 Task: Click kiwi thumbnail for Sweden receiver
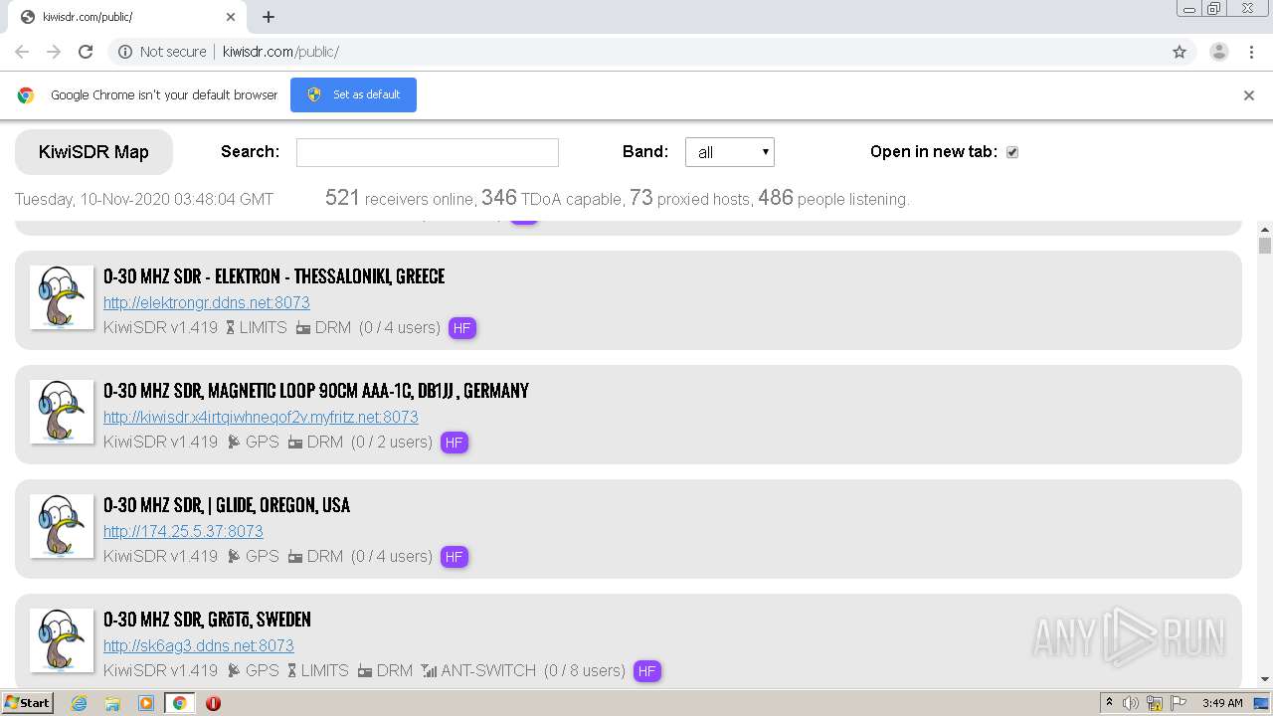[62, 640]
